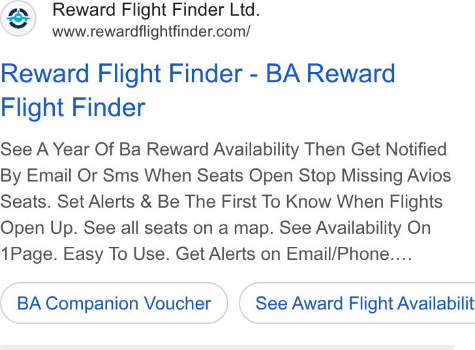Click the www.rewardflightfinder.com URL
Viewport: 475px width, 350px height.
(151, 31)
